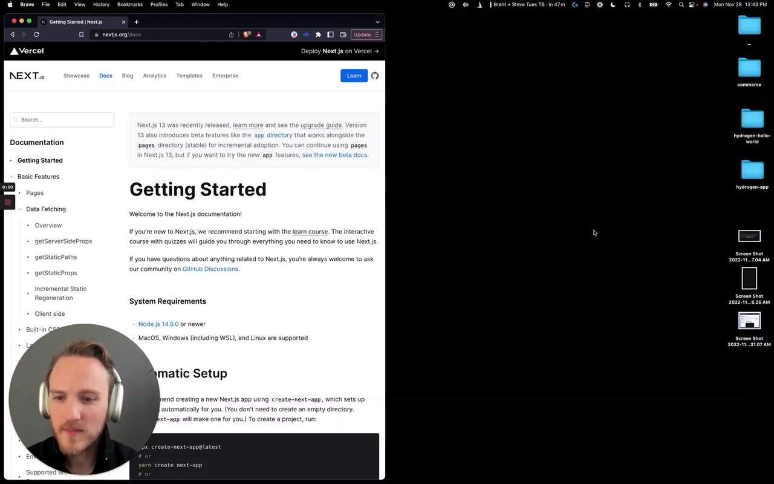Image resolution: width=774 pixels, height=484 pixels.
Task: Go to the Blog nav item
Action: (x=128, y=76)
